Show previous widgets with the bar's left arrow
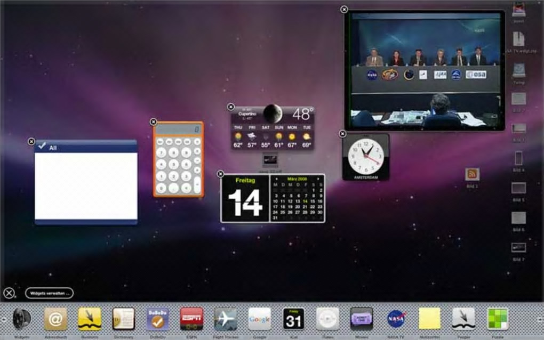 coord(4,319)
